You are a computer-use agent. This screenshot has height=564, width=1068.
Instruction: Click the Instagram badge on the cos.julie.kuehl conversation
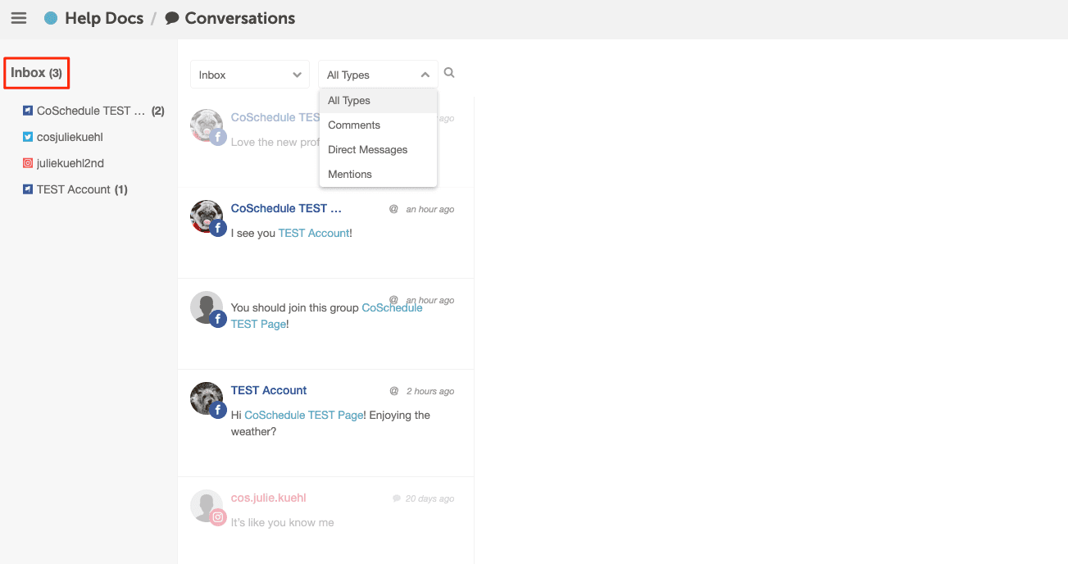point(218,517)
